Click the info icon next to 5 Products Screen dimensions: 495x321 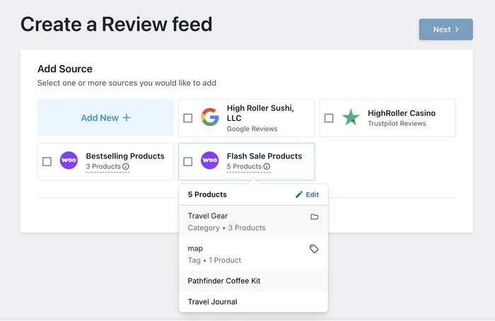(267, 167)
